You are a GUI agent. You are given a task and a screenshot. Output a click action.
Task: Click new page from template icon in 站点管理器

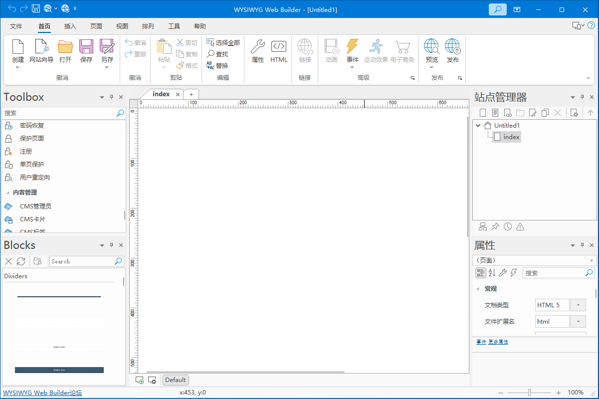tap(495, 113)
